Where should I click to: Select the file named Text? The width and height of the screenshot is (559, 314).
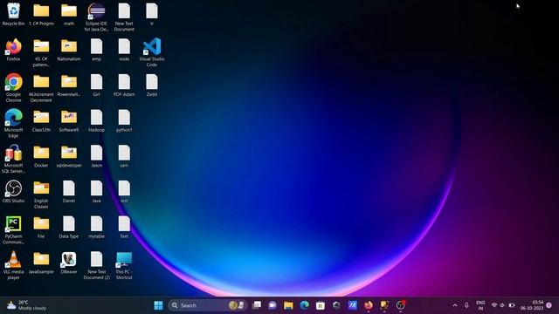[124, 227]
